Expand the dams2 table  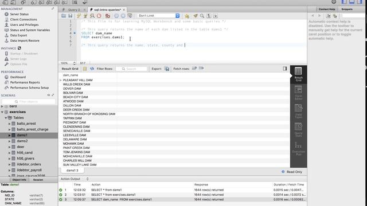(x=9, y=141)
